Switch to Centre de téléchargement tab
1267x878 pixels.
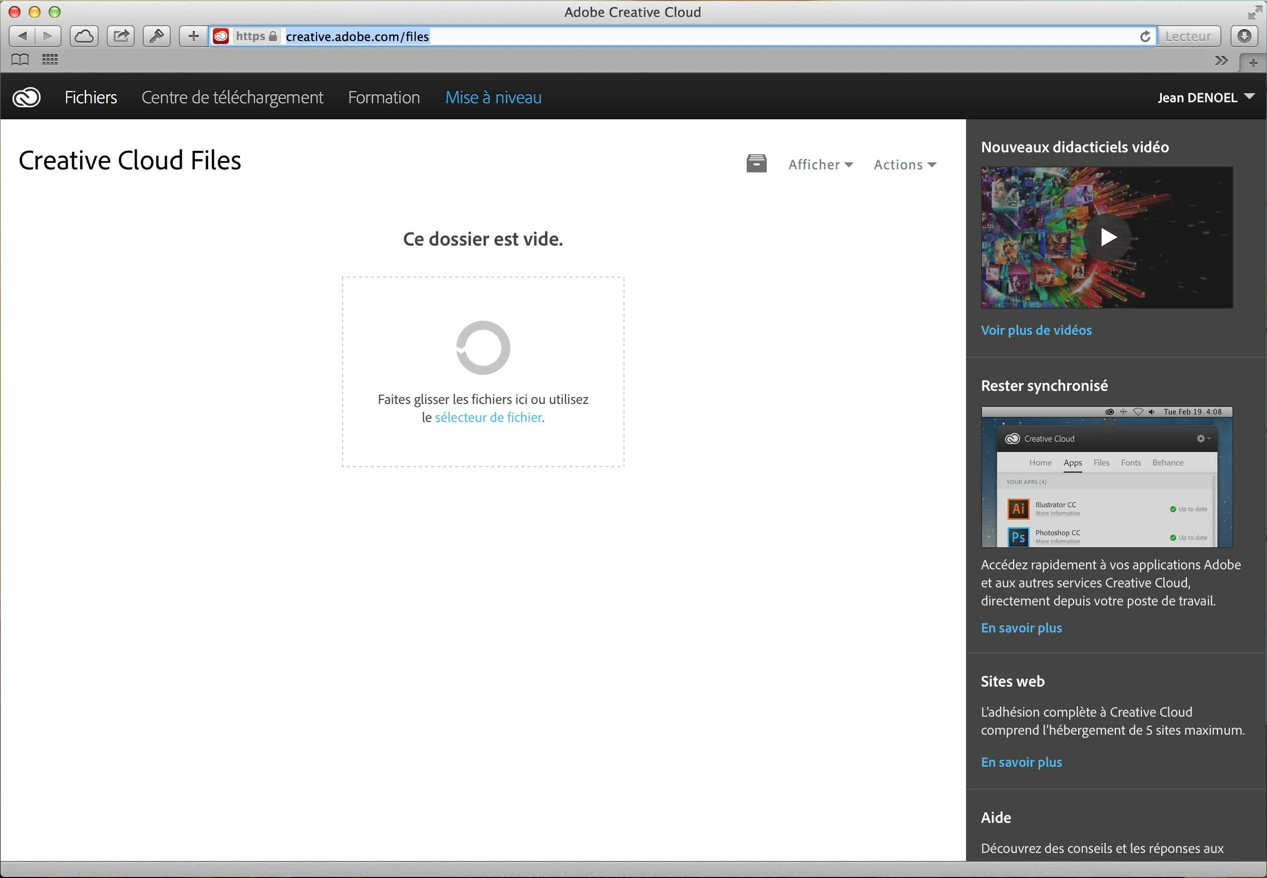pos(232,97)
